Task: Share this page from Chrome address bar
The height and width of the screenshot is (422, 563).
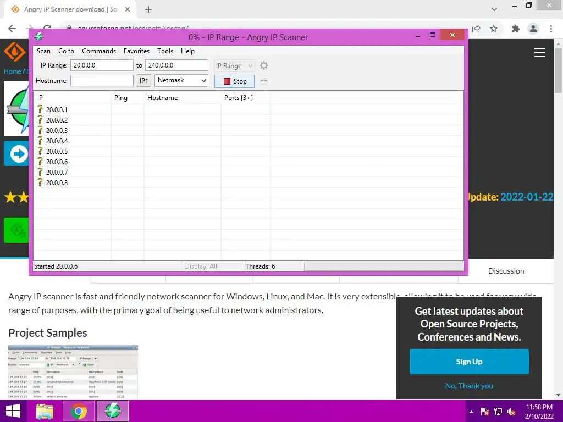Action: click(477, 29)
